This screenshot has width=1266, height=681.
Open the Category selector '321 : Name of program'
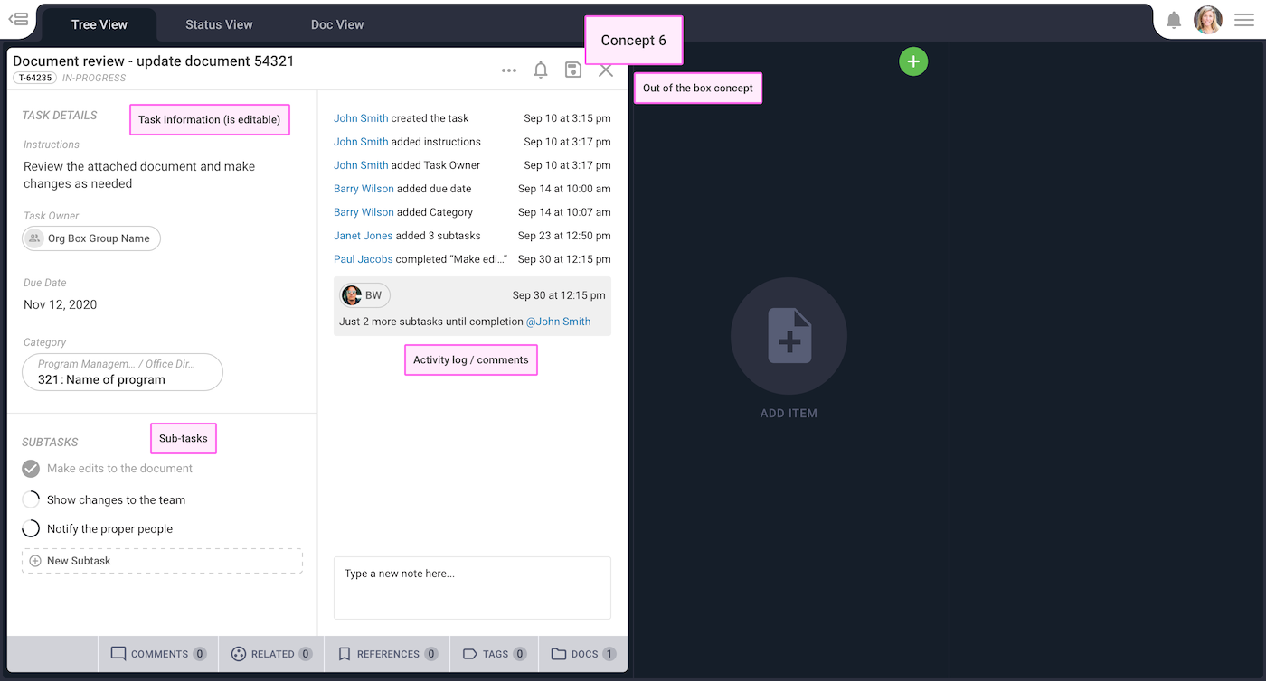click(122, 372)
